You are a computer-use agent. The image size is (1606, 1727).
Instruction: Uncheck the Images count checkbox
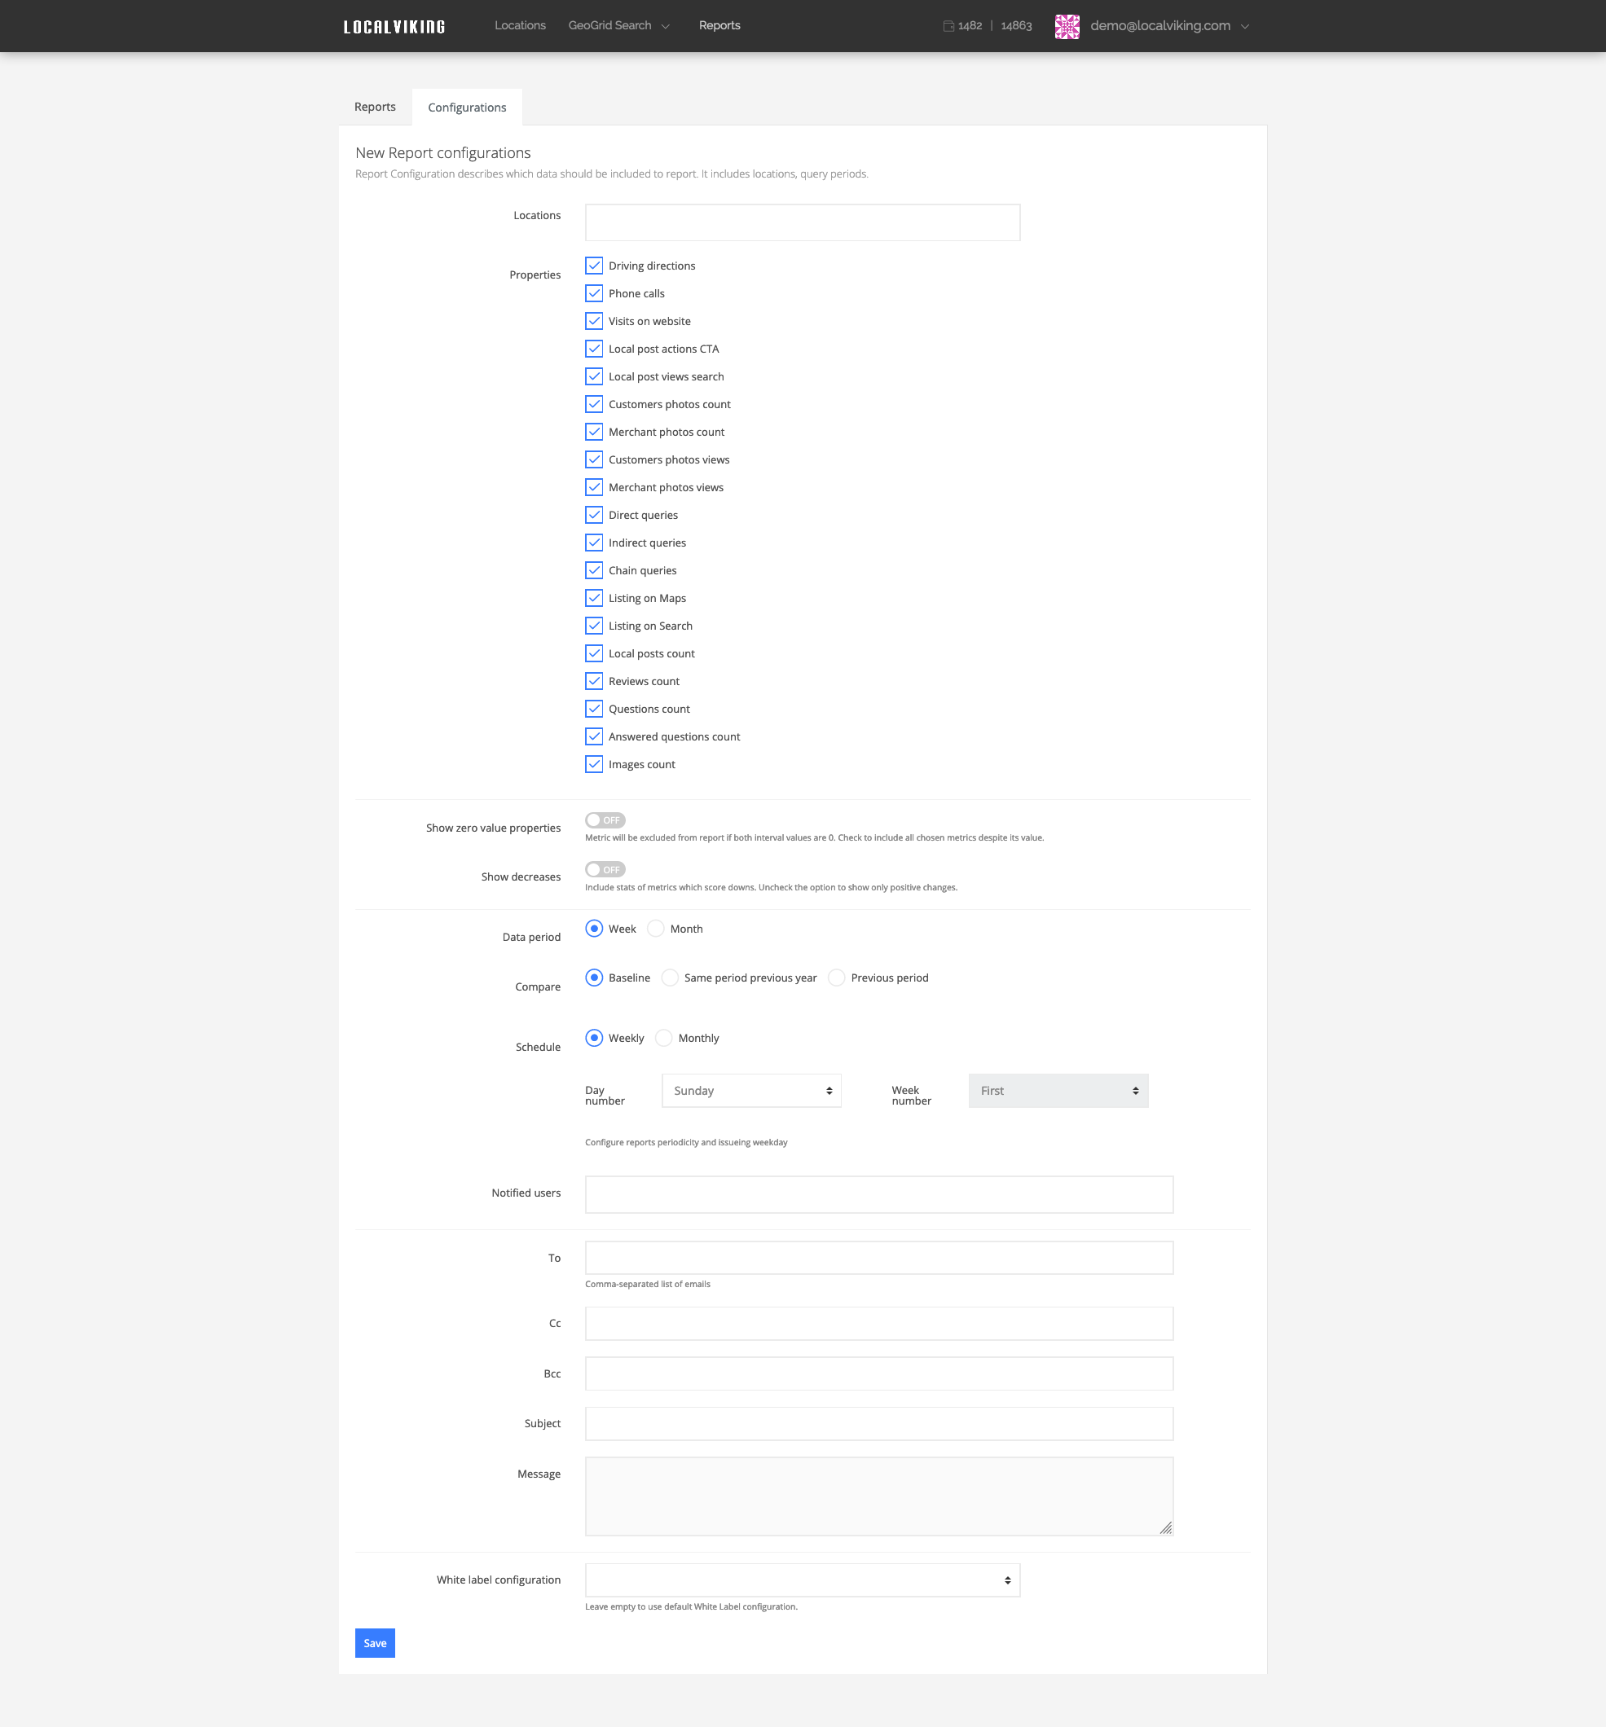[x=593, y=764]
